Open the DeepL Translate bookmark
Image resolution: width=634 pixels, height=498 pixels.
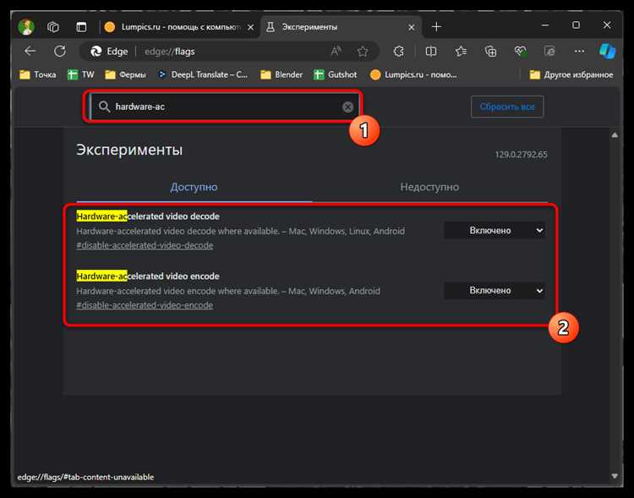click(203, 75)
